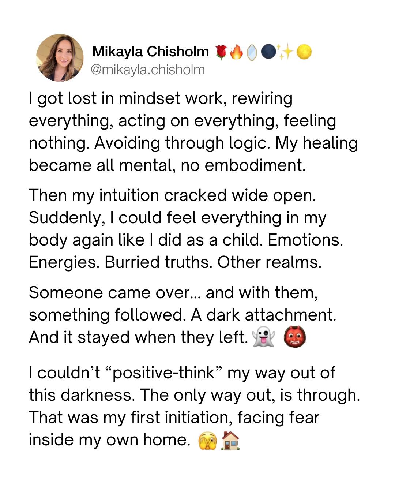The height and width of the screenshot is (494, 395).
Task: Click the words 'Other realms.'
Action: click(x=270, y=262)
